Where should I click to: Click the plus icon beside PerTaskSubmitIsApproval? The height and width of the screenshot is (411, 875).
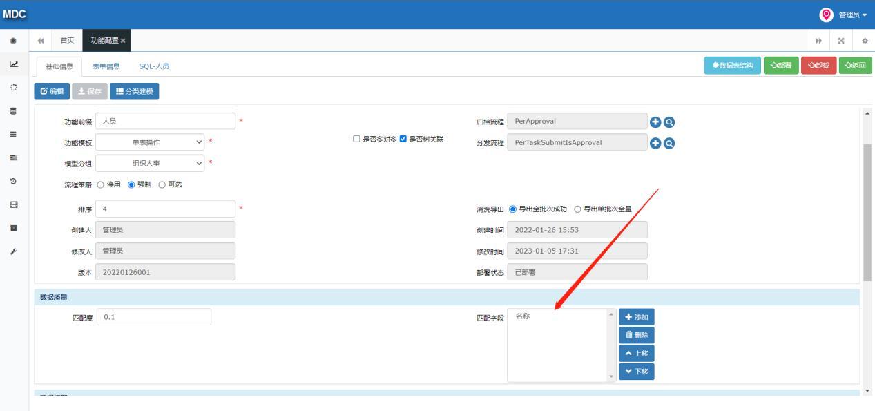pos(656,143)
